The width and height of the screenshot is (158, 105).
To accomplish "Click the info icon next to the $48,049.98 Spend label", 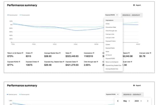I will (129, 53).
